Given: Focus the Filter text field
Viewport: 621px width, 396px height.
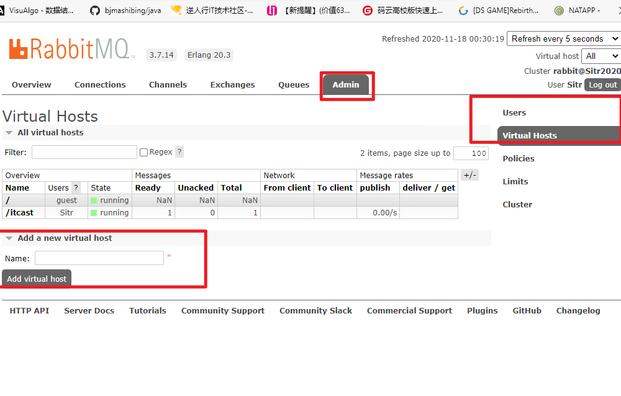Looking at the screenshot, I should (x=84, y=152).
